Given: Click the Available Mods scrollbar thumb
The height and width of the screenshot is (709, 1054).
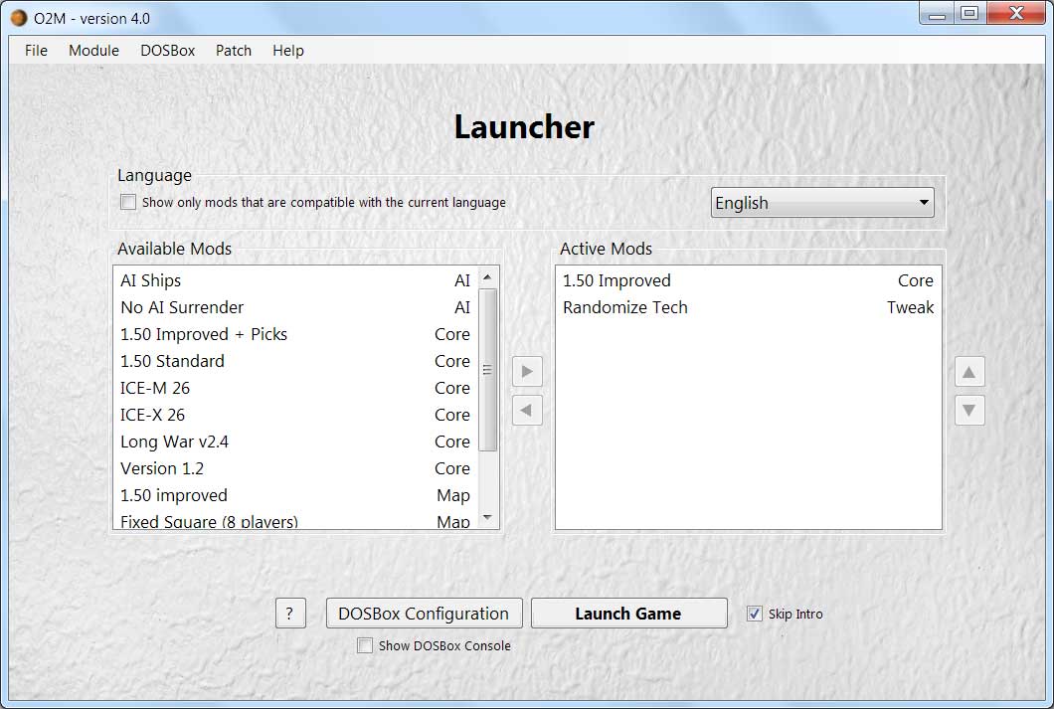Looking at the screenshot, I should [487, 370].
